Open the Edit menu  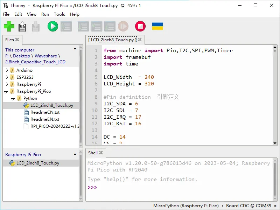click(x=18, y=14)
